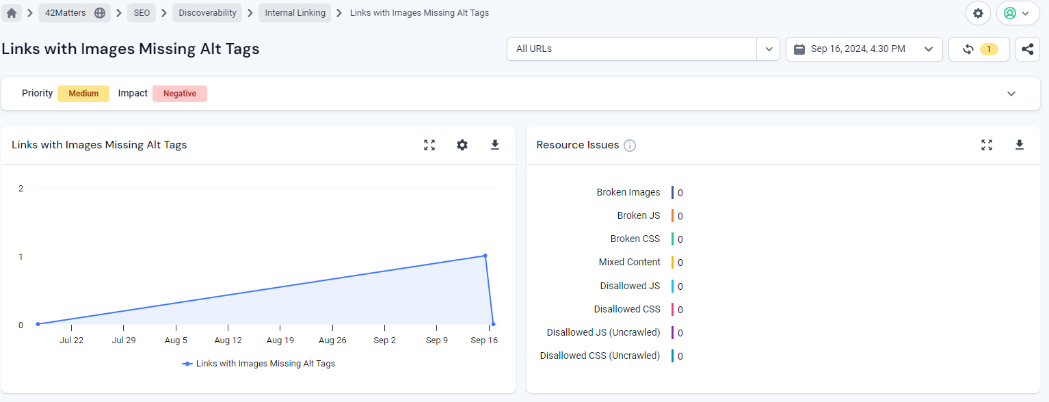The height and width of the screenshot is (402, 1049).
Task: Expand the Links chart to fullscreen
Action: pyautogui.click(x=429, y=145)
